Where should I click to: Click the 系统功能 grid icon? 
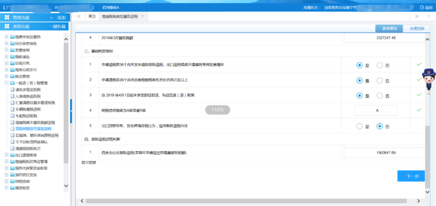click(7, 26)
